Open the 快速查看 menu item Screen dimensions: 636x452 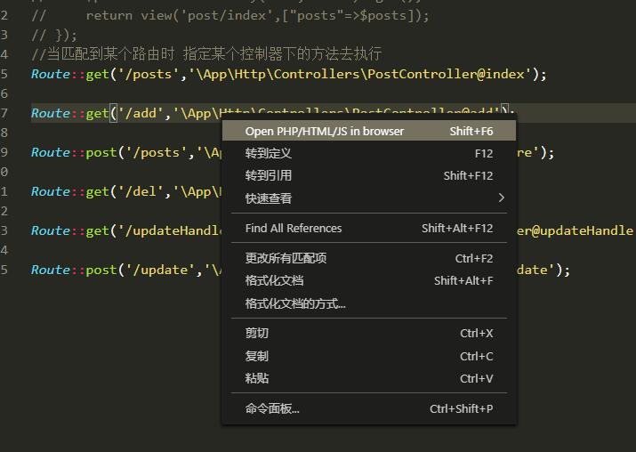tap(369, 198)
